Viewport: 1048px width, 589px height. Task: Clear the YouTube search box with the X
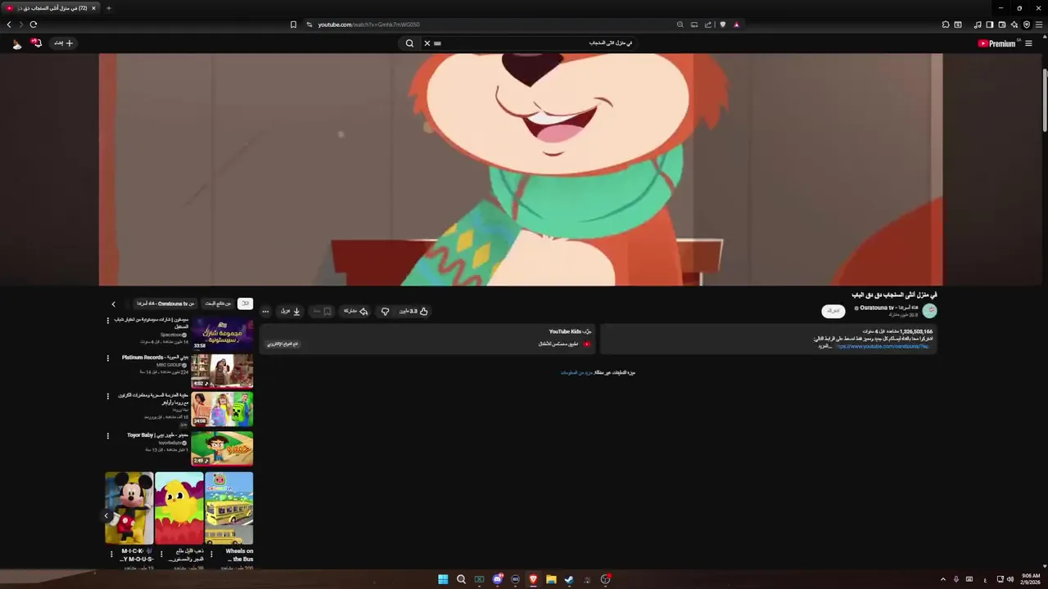click(427, 43)
